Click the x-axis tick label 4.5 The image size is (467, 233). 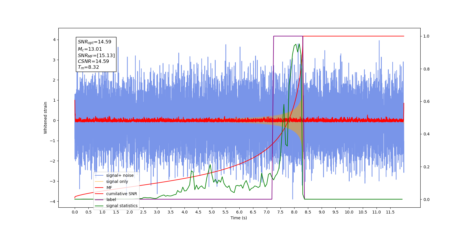coord(198,212)
